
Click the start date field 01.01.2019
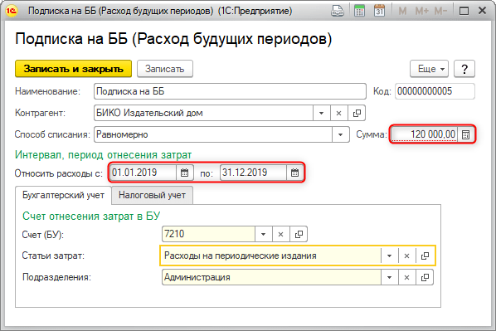point(143,173)
